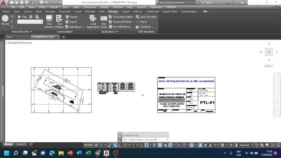
Task: Click the Plot/print icon in quick access toolbar
Action: pyautogui.click(x=41, y=3)
